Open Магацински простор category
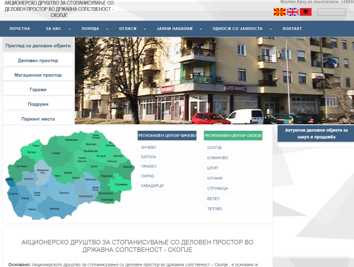Screen dimensions: 354x267 tap(37, 75)
